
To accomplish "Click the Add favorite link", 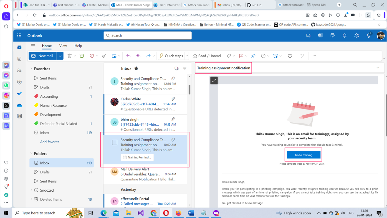I will click(x=50, y=142).
